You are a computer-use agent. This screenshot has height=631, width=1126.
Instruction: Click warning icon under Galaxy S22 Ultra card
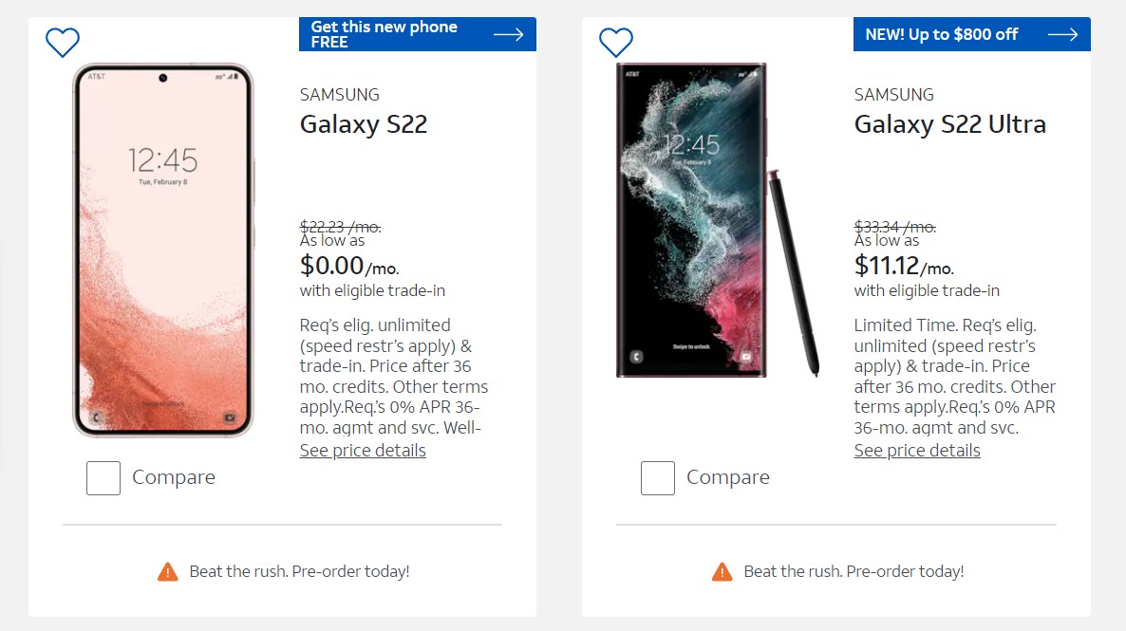click(x=723, y=571)
